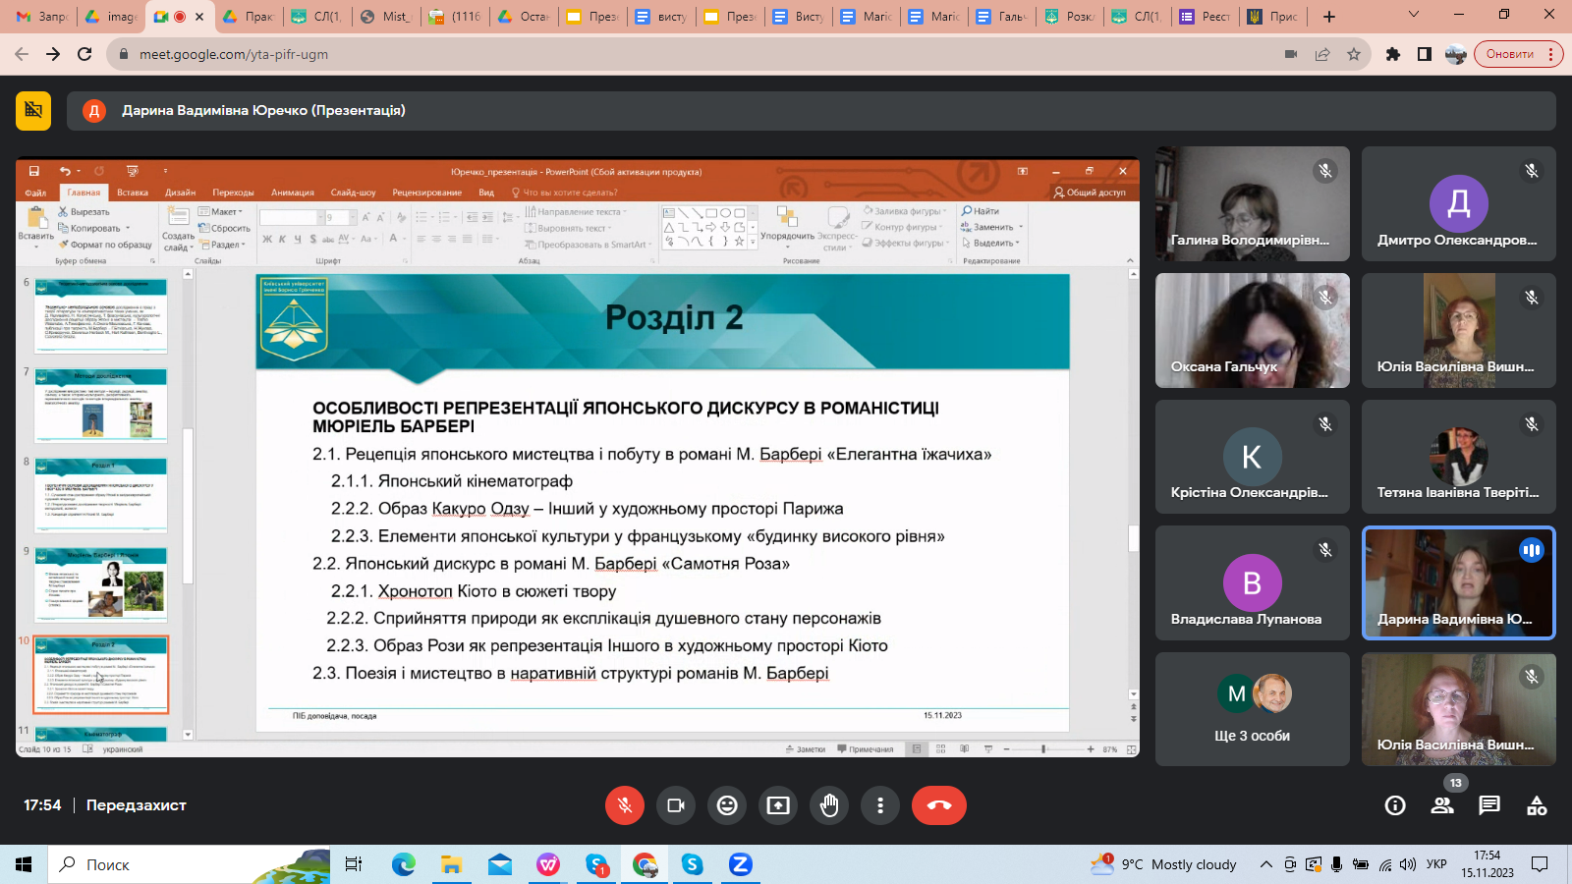Leave the call with the red button
Image resolution: width=1572 pixels, height=884 pixels.
(939, 805)
